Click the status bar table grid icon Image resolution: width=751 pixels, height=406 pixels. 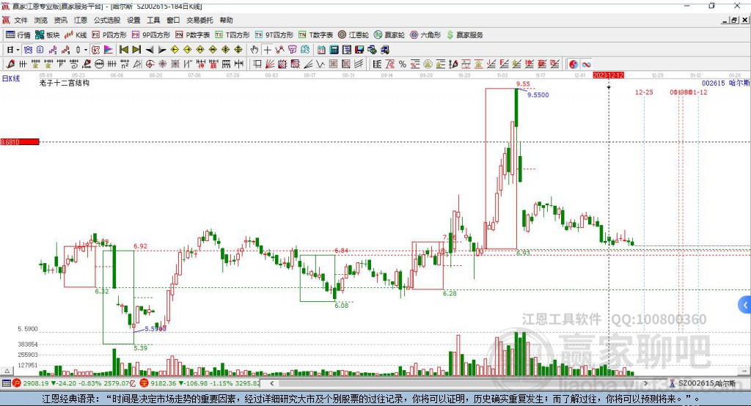pos(6,383)
